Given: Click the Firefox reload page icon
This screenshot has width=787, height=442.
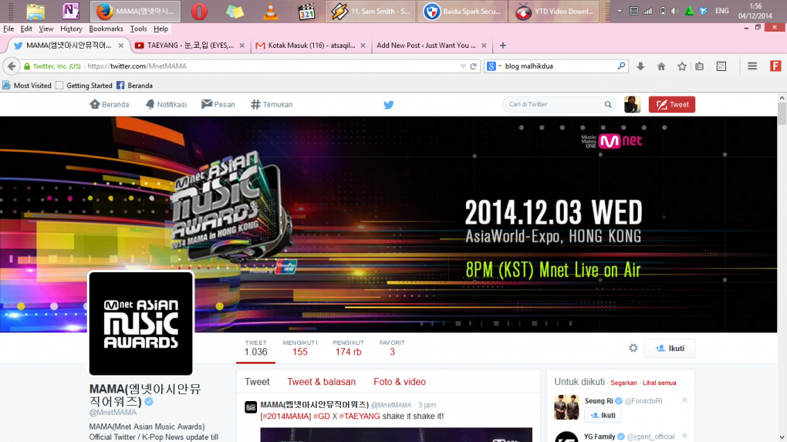Looking at the screenshot, I should 474,66.
